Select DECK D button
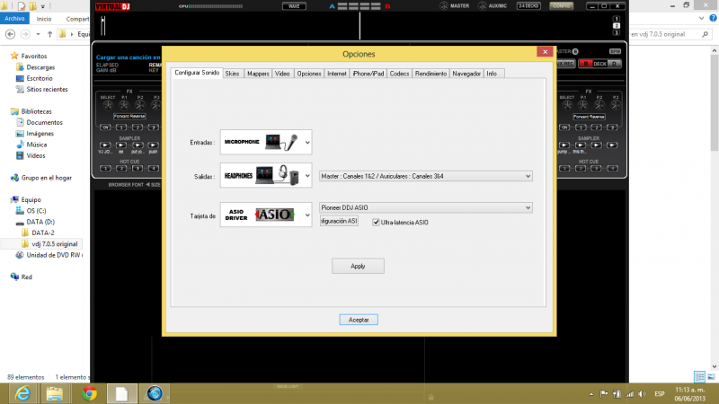 click(x=615, y=64)
